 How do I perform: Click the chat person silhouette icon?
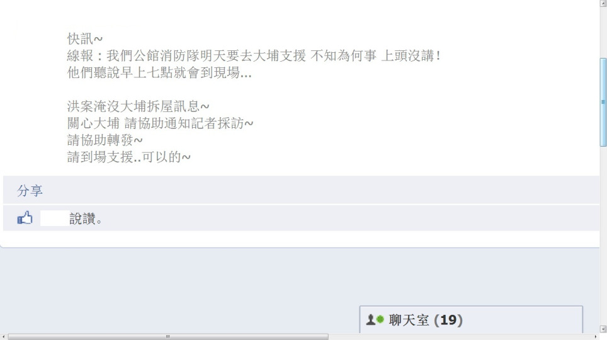coord(370,320)
